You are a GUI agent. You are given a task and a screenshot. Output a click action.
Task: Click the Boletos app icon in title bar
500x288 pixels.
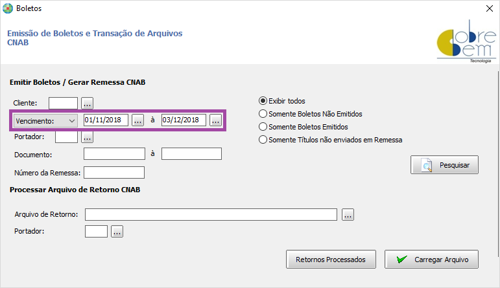coord(8,8)
